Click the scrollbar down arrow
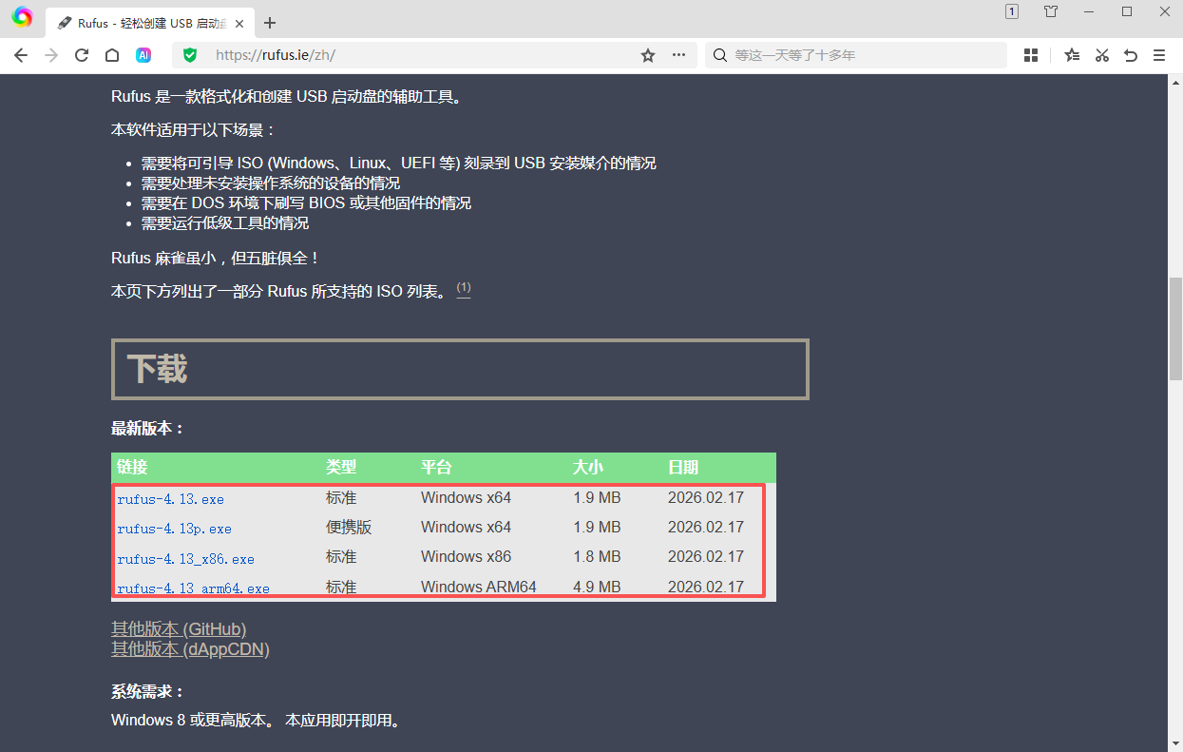This screenshot has width=1183, height=752. coord(1175,743)
